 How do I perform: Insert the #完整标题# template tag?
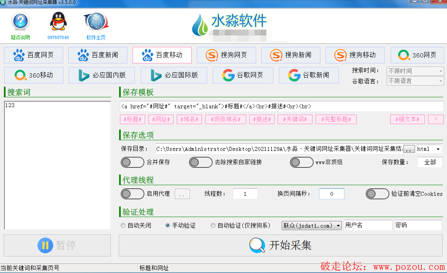pyautogui.click(x=336, y=119)
